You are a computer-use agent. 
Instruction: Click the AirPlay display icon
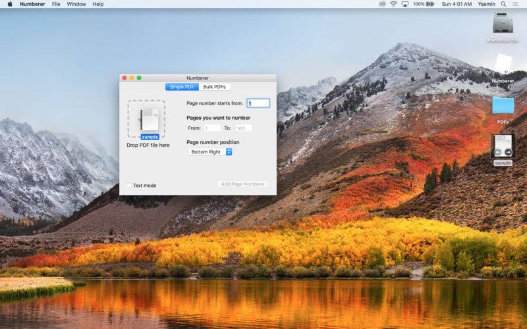404,4
